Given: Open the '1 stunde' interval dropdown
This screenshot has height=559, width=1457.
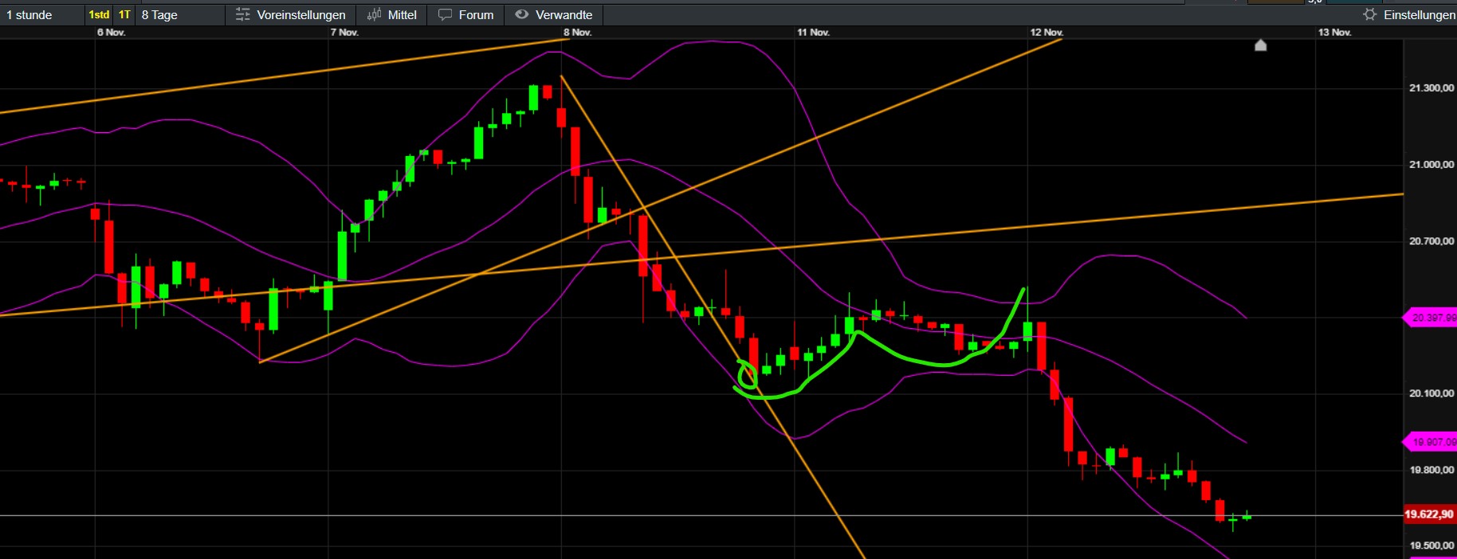Looking at the screenshot, I should click(41, 15).
